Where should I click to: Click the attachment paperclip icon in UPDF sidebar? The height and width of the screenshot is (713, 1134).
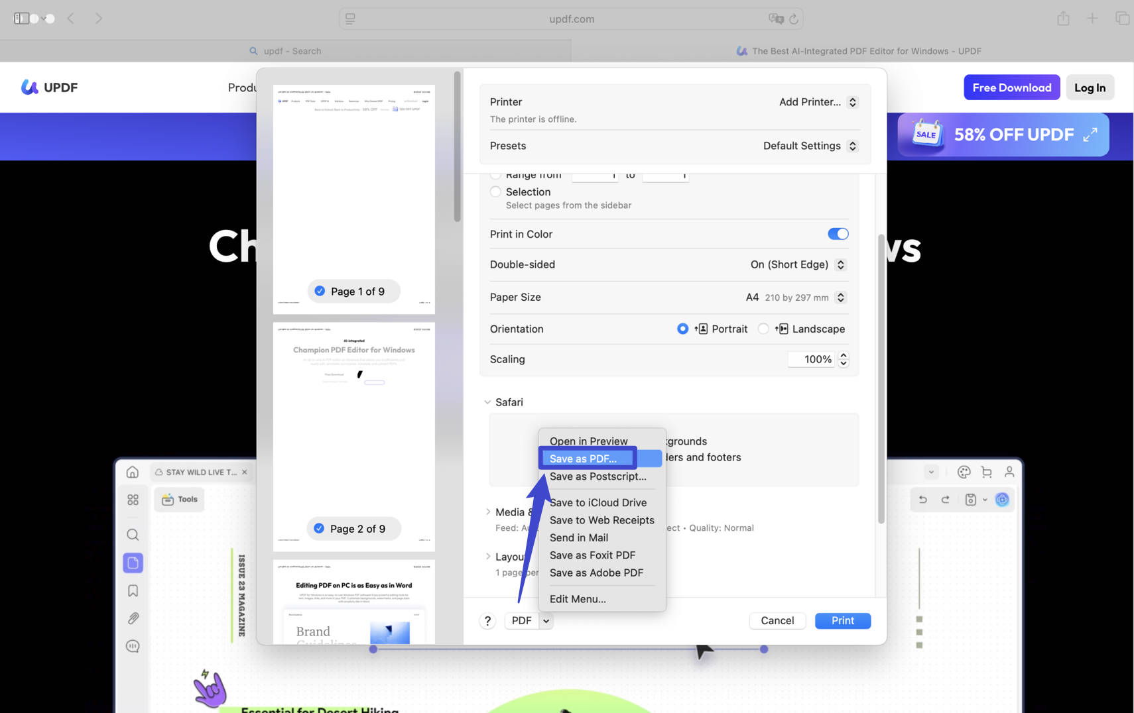tap(133, 618)
